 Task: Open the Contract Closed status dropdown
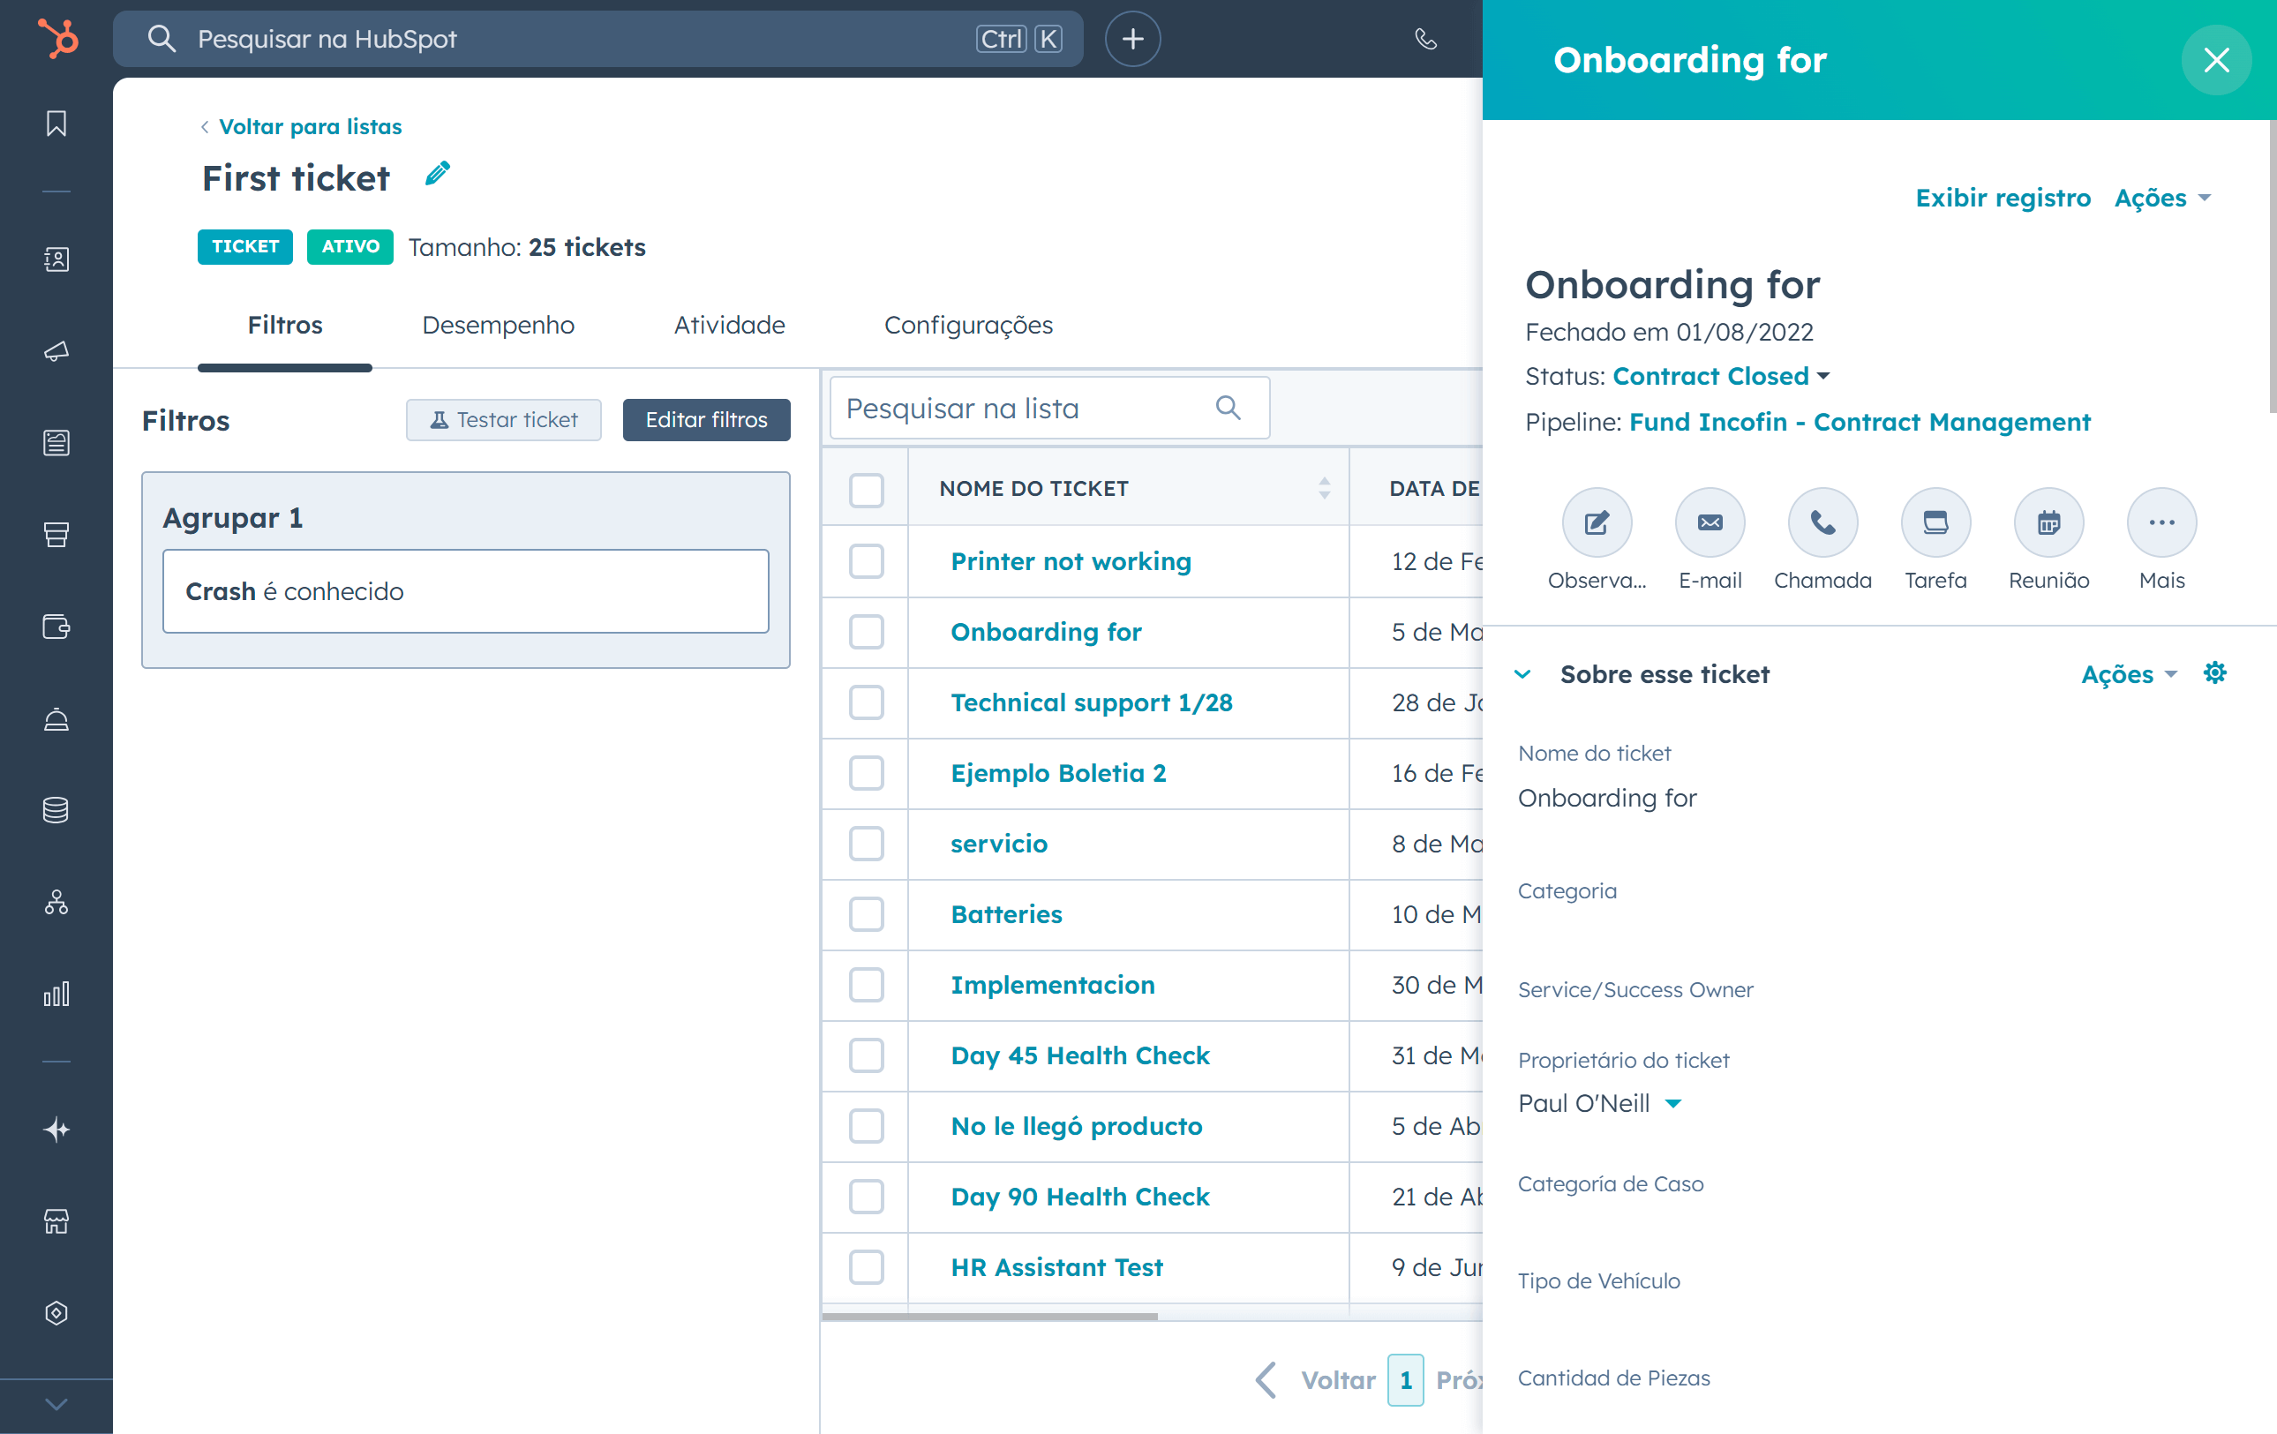tap(1721, 376)
